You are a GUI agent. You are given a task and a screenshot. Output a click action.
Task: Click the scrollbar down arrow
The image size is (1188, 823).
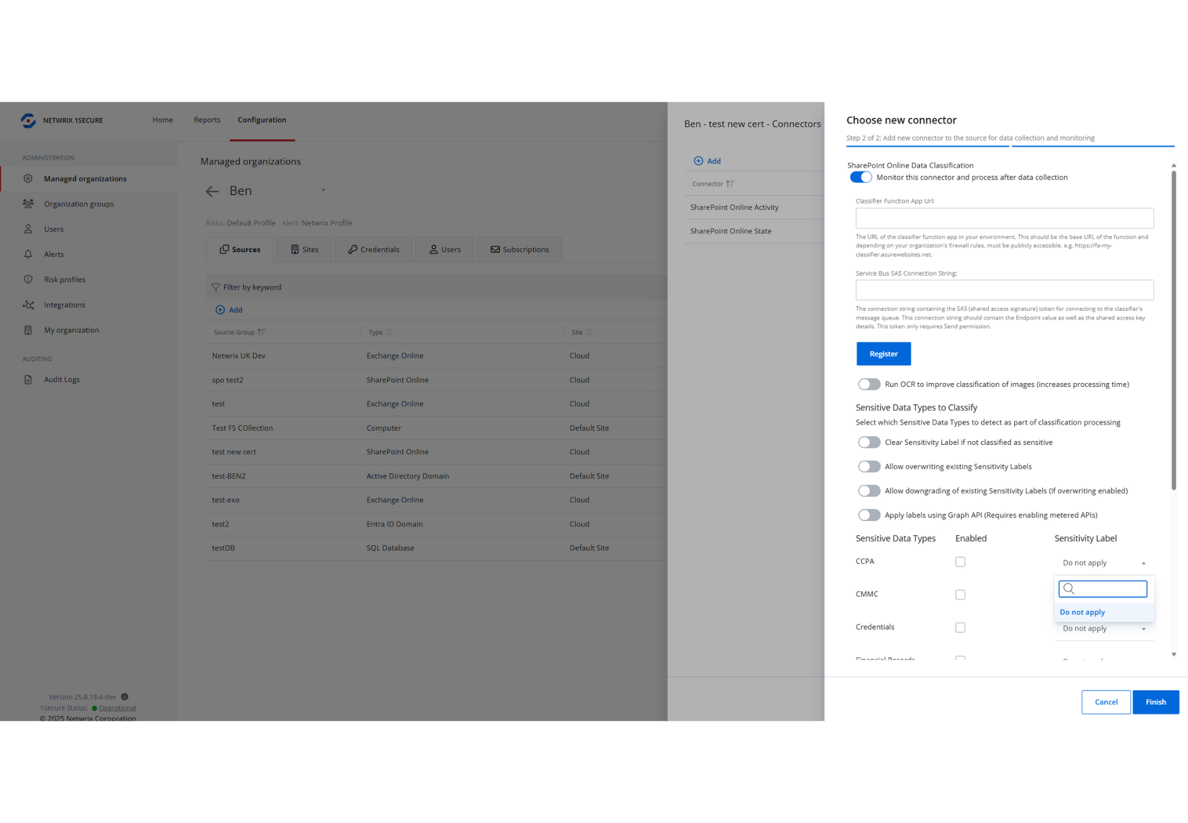(x=1173, y=654)
